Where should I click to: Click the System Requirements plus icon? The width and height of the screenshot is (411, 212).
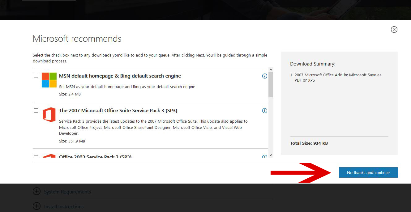36,191
